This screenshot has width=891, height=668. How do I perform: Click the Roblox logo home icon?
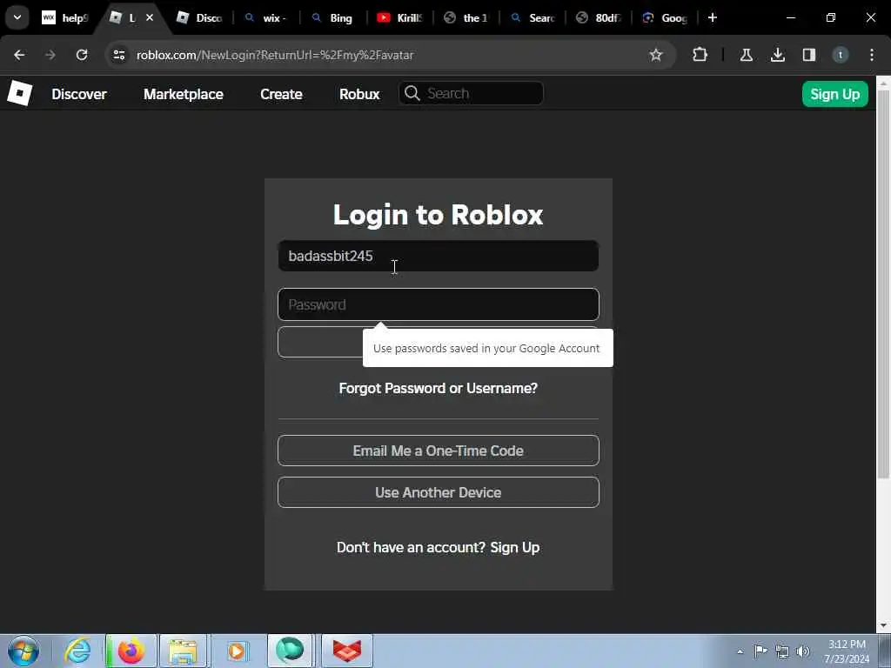(19, 93)
